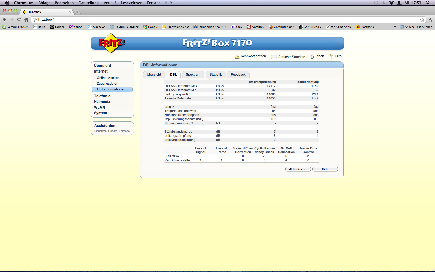The height and width of the screenshot is (272, 435).
Task: Open Spotlight search magnifier
Action: click(x=428, y=3)
